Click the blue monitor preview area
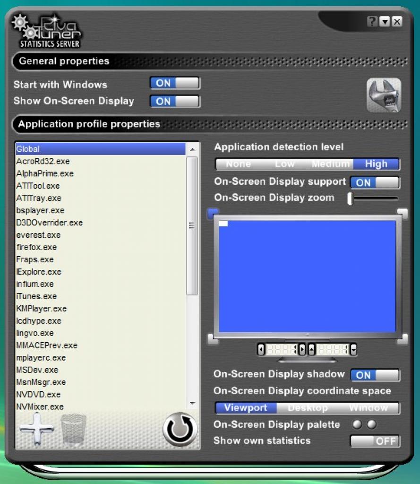The width and height of the screenshot is (420, 484). pyautogui.click(x=308, y=276)
